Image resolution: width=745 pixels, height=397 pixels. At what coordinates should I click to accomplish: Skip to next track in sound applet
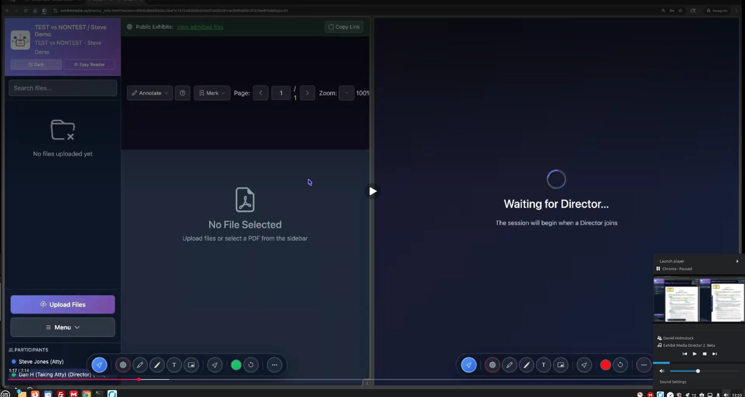pyautogui.click(x=715, y=354)
